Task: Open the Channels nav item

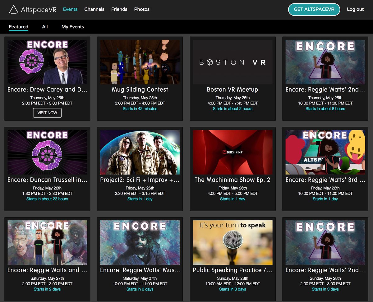Action: (x=94, y=9)
